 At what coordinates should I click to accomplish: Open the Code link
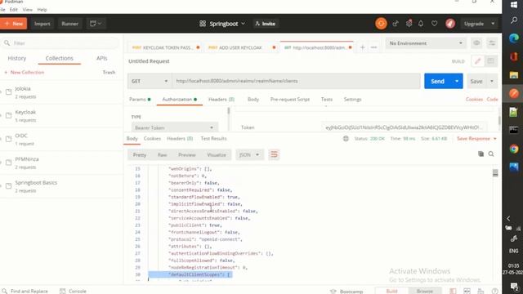(x=492, y=100)
